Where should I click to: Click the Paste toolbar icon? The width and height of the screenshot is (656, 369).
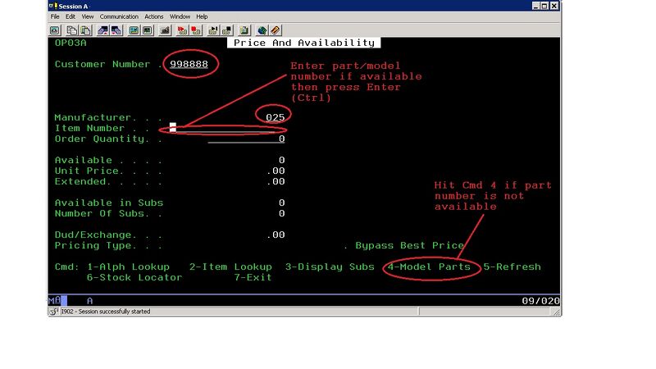point(84,30)
